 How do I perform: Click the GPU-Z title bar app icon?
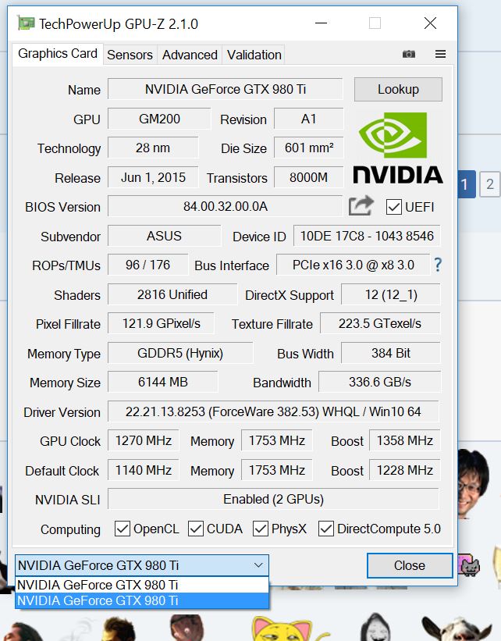(x=27, y=23)
